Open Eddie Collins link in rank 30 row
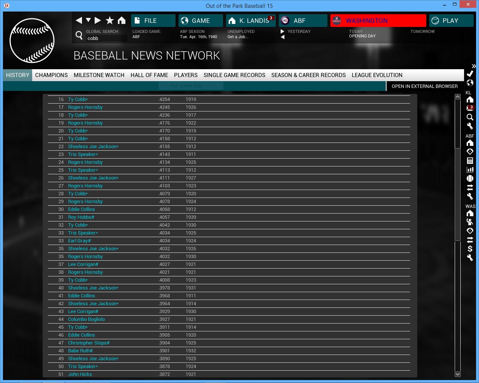Screen dimensions: 479x383 [x=82, y=209]
